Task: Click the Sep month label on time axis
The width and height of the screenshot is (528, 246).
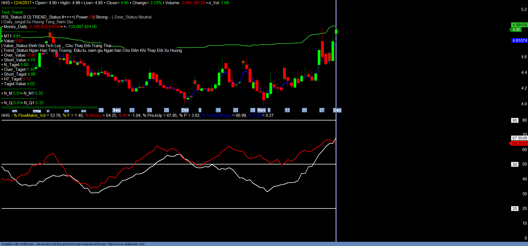Action: (117, 110)
